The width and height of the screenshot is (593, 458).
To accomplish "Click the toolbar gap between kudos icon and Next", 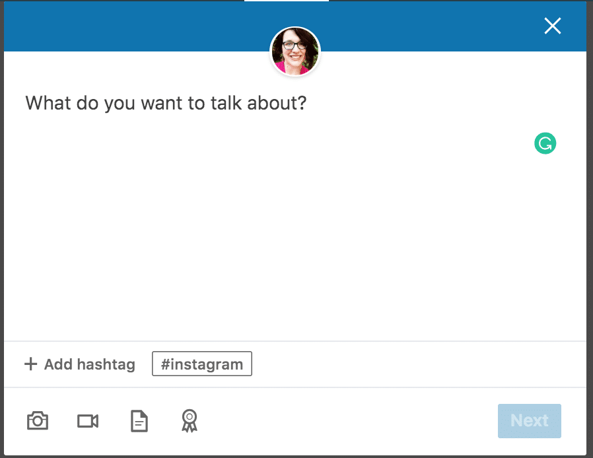I will pyautogui.click(x=343, y=421).
